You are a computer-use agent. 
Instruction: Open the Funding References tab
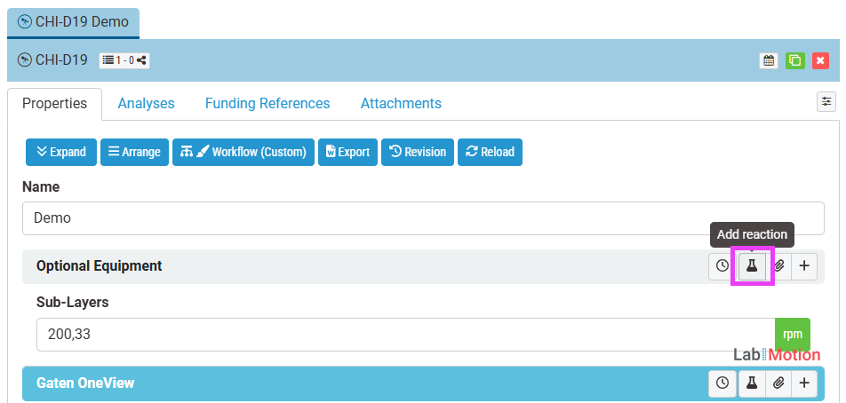coord(267,104)
